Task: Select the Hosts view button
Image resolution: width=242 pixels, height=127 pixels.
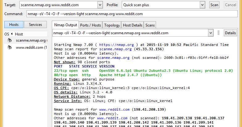Action: (14, 25)
